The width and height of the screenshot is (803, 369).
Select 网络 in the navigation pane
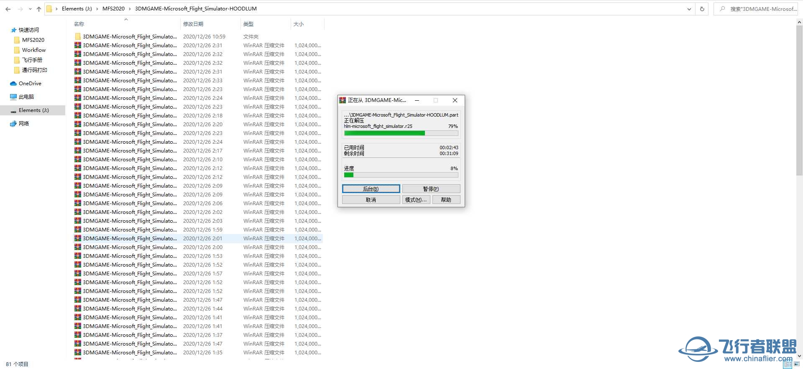click(x=24, y=124)
